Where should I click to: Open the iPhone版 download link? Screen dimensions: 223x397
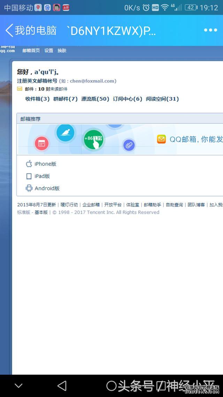(46, 164)
